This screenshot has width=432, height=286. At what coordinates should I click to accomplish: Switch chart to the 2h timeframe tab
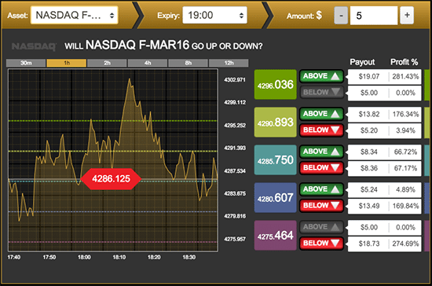coord(107,63)
